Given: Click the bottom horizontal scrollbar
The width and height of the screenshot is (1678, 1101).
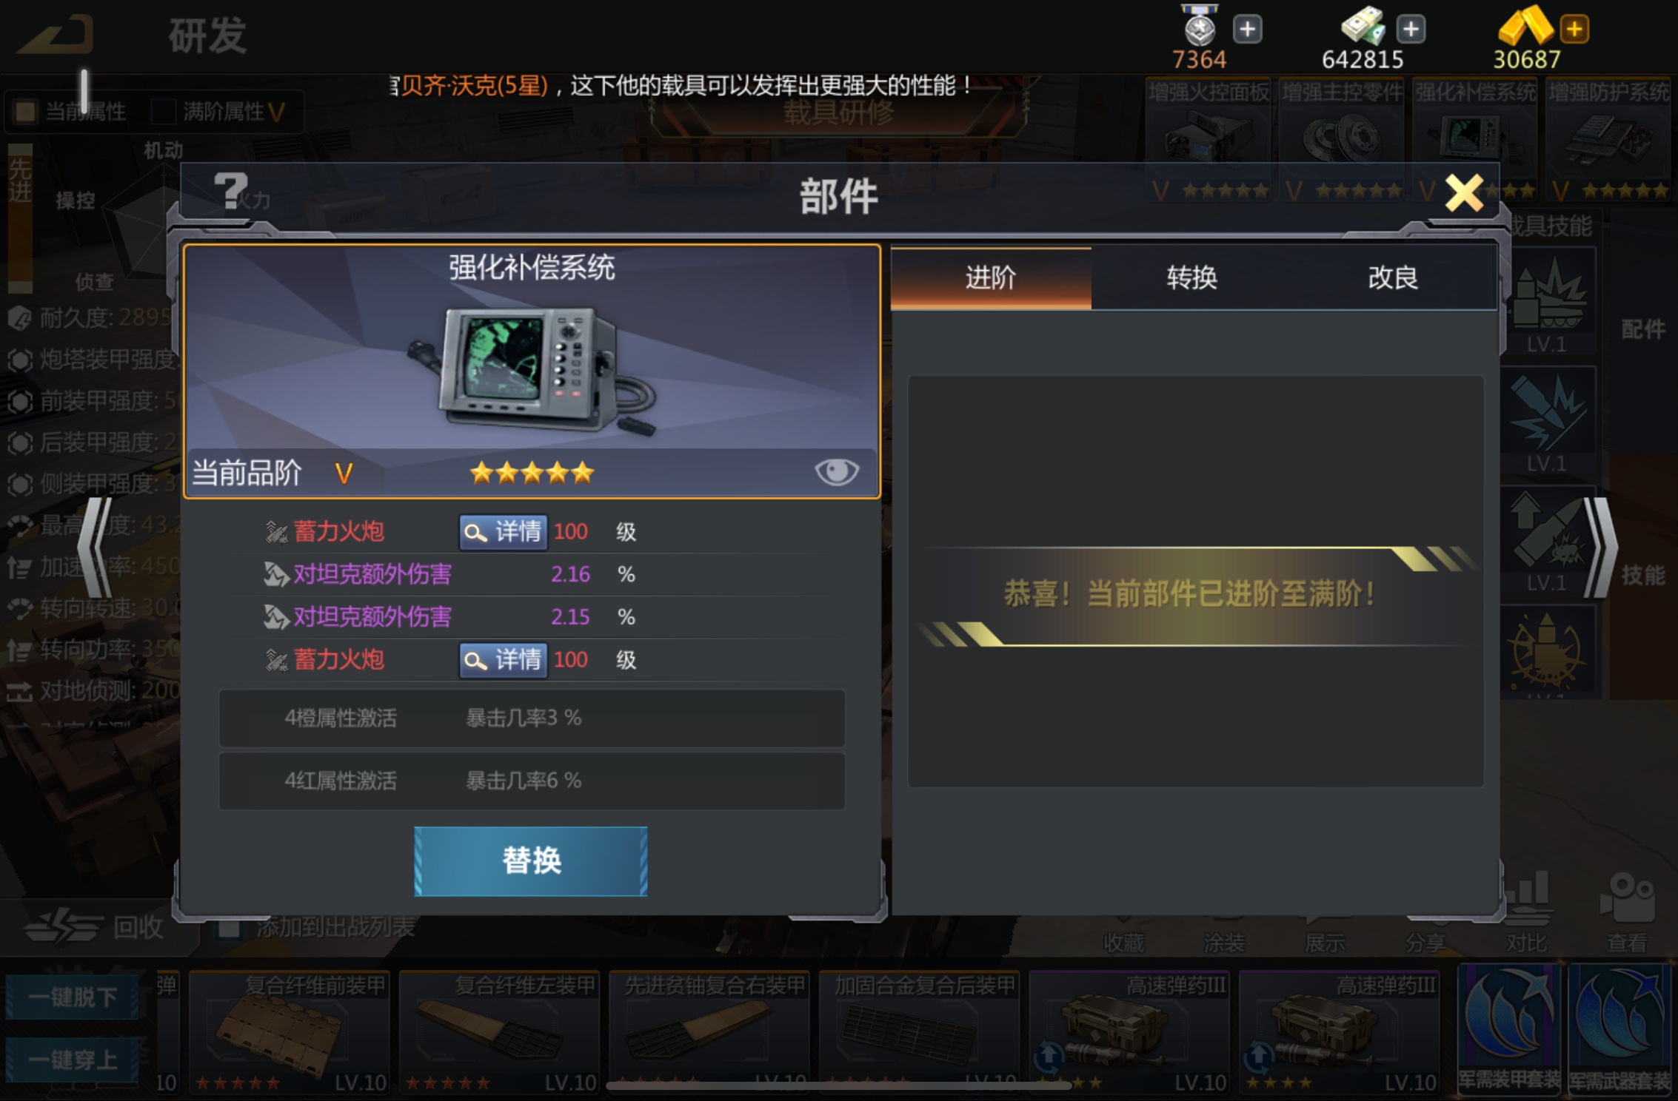Looking at the screenshot, I should (x=838, y=1085).
